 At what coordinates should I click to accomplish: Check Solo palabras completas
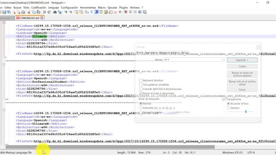point(141,85)
